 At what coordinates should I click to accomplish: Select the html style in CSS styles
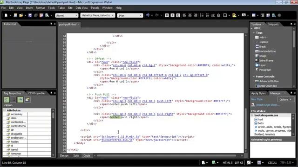tap(260, 119)
